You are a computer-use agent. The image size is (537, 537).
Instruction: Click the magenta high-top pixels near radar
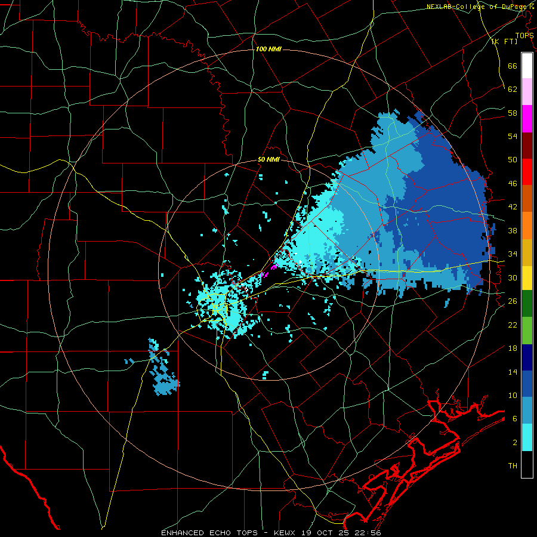[x=270, y=270]
